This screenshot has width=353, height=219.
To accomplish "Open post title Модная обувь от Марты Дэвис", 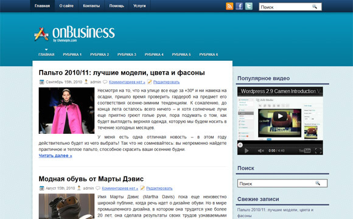I will point(91,179).
